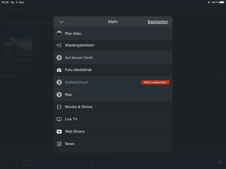Expand Auf diesem Gerät chevron
This screenshot has width=226, height=169.
(59, 58)
